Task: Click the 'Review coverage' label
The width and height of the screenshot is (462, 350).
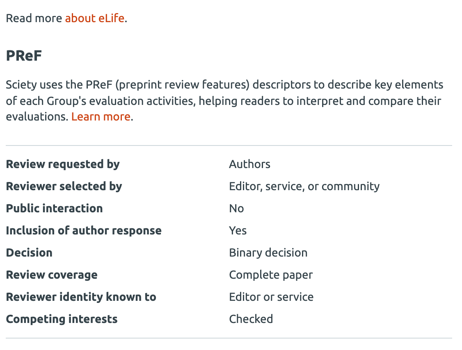Action: pos(52,275)
